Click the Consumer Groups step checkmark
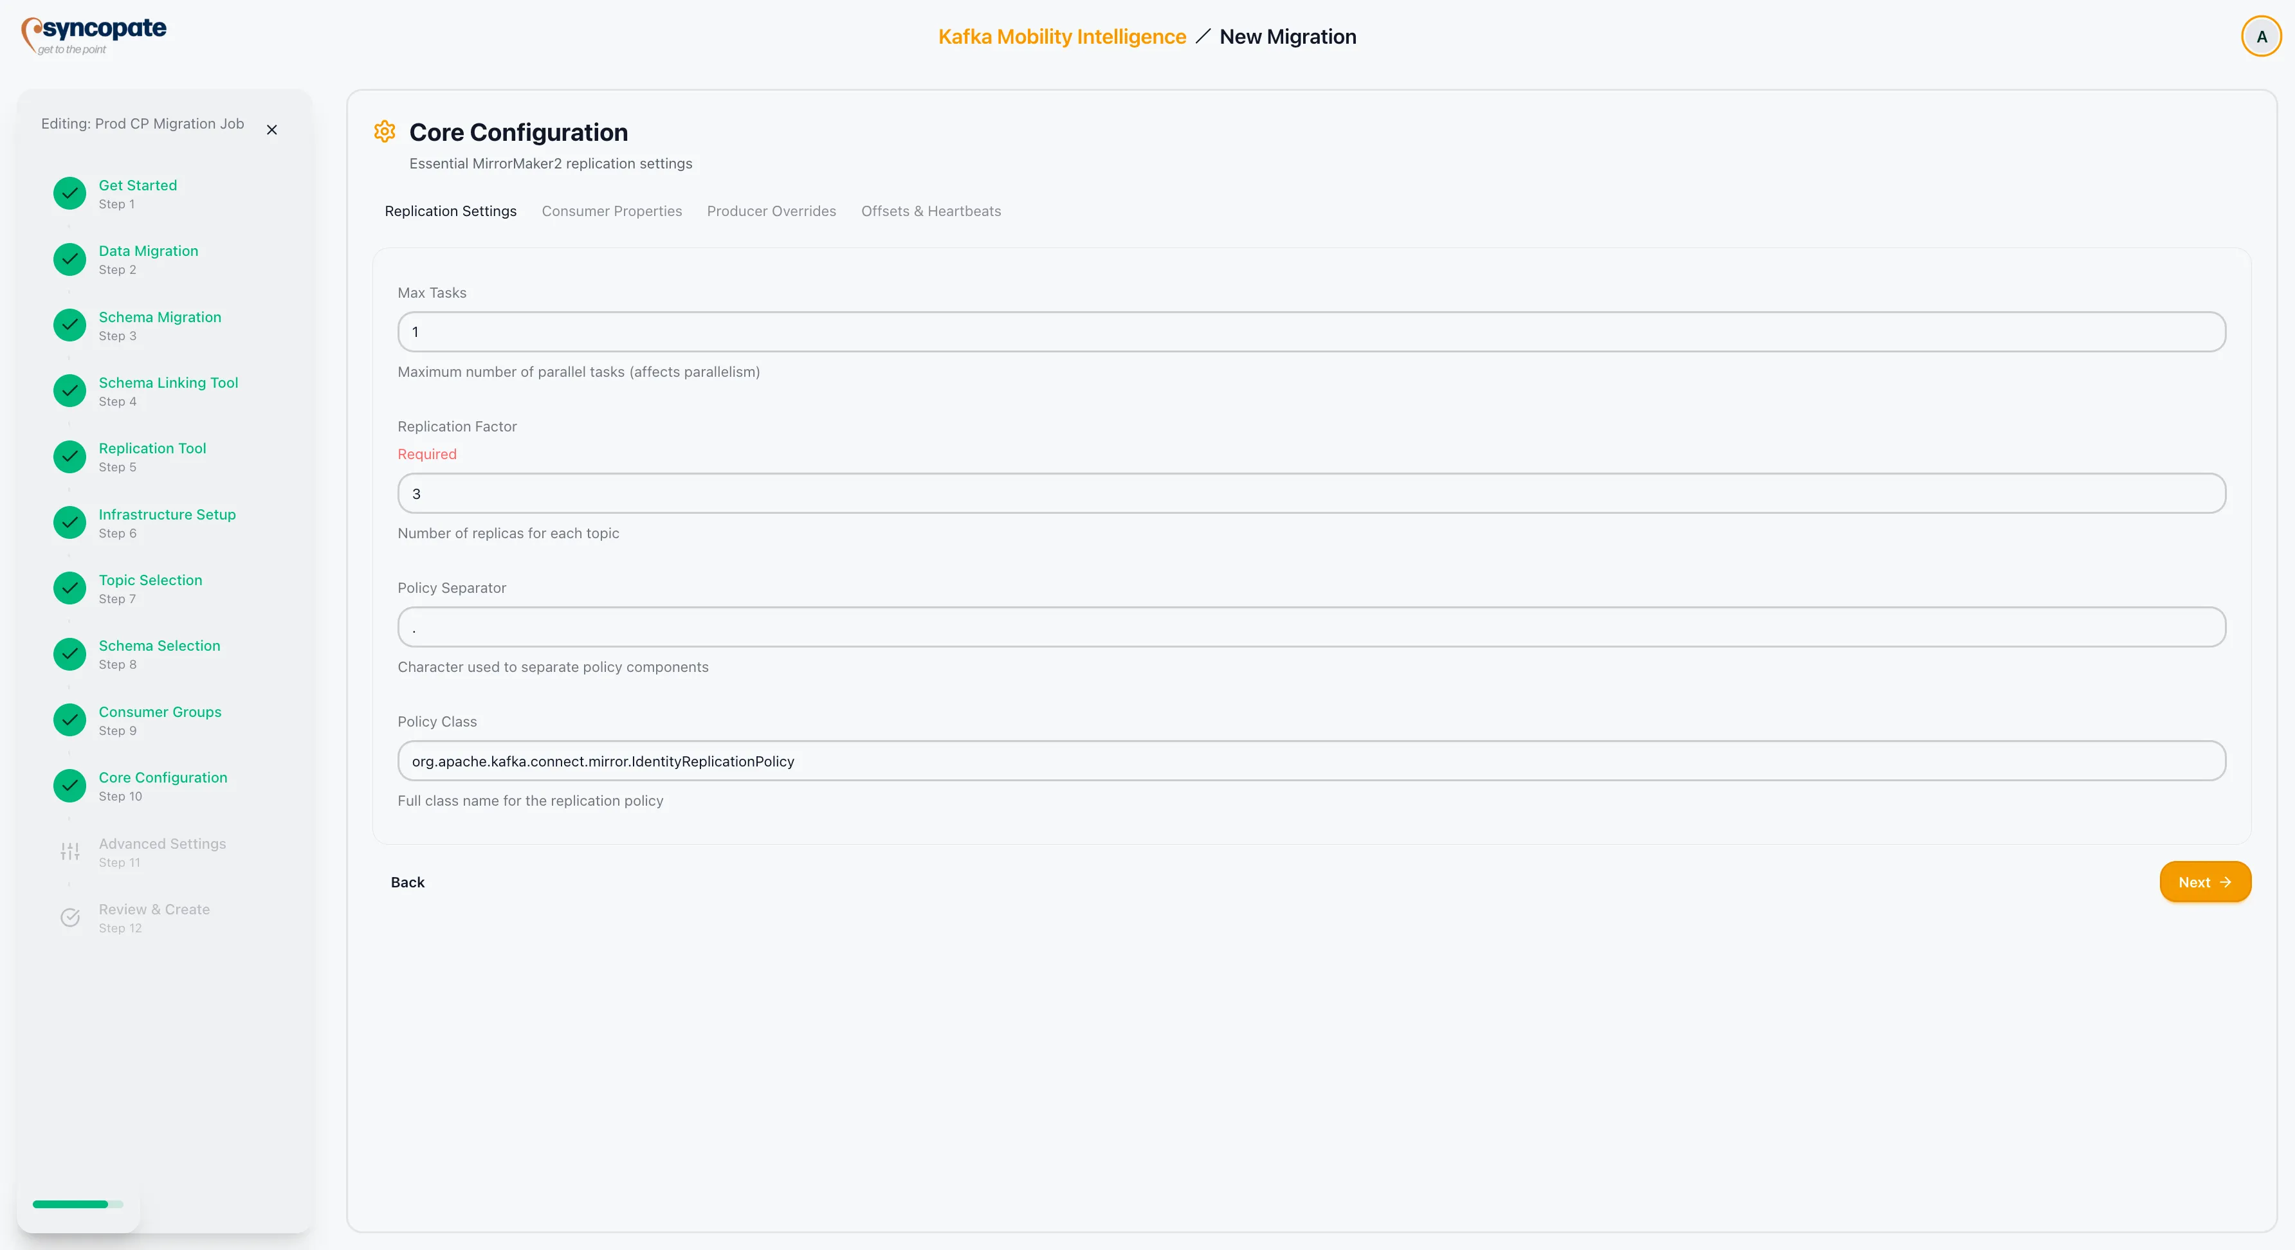 69,720
